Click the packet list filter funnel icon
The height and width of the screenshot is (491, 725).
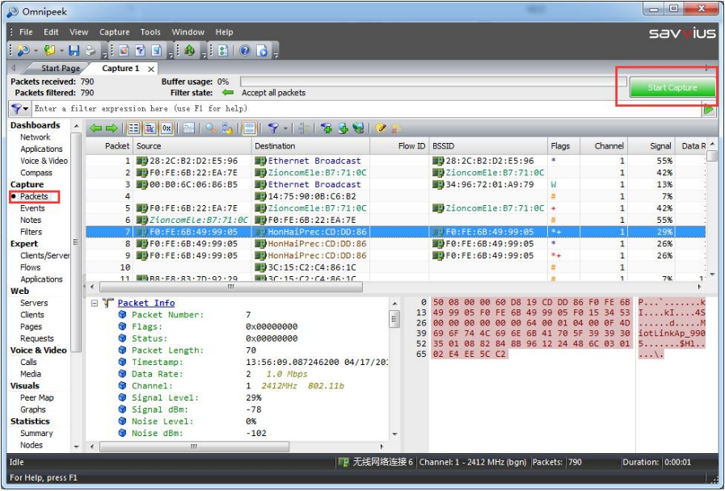tap(273, 128)
